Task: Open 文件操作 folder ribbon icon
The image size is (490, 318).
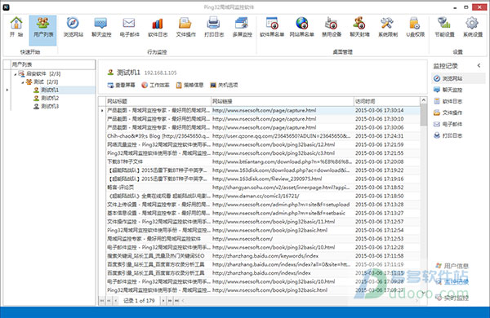Action: (x=185, y=27)
